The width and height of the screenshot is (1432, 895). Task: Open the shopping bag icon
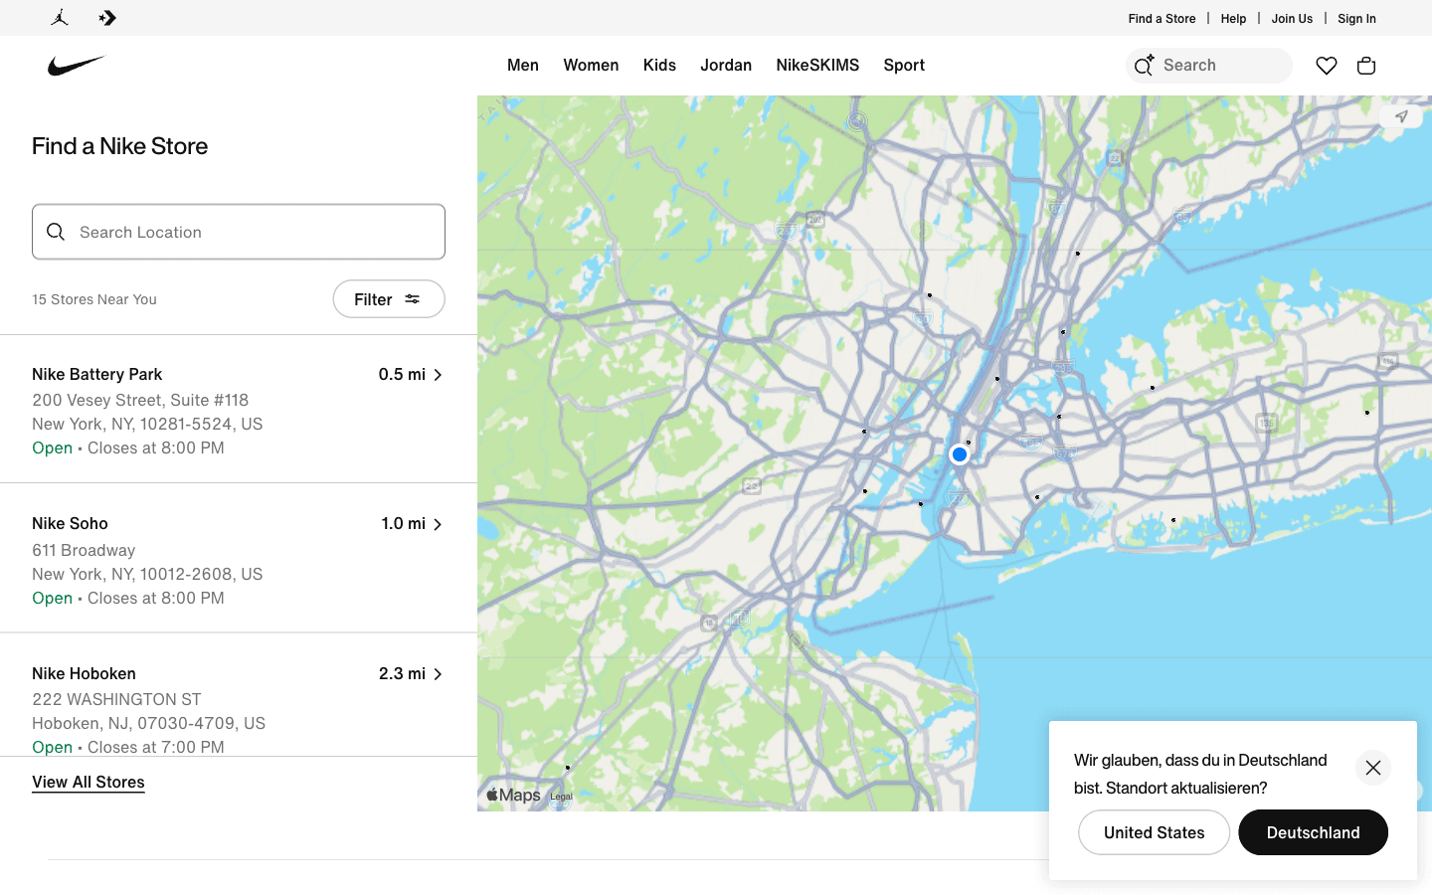point(1366,65)
